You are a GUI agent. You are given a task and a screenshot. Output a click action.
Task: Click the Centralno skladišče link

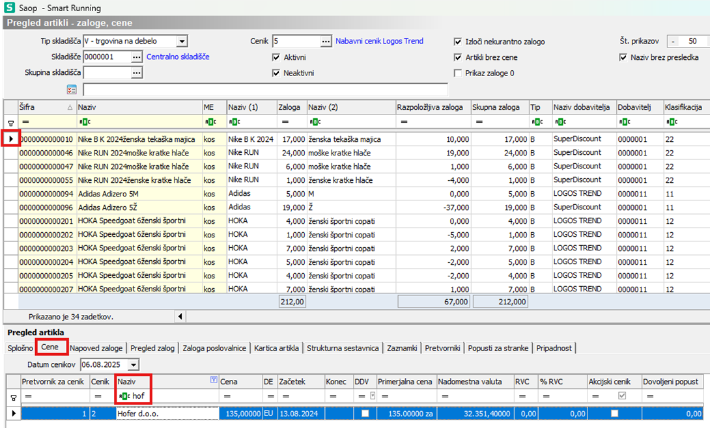178,57
